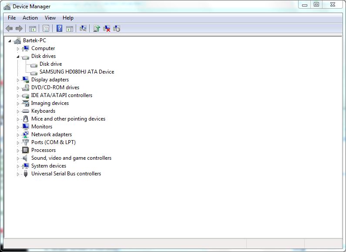The image size is (346, 252).
Task: Expand Universal Serial Bus controllers node
Action: [18, 174]
